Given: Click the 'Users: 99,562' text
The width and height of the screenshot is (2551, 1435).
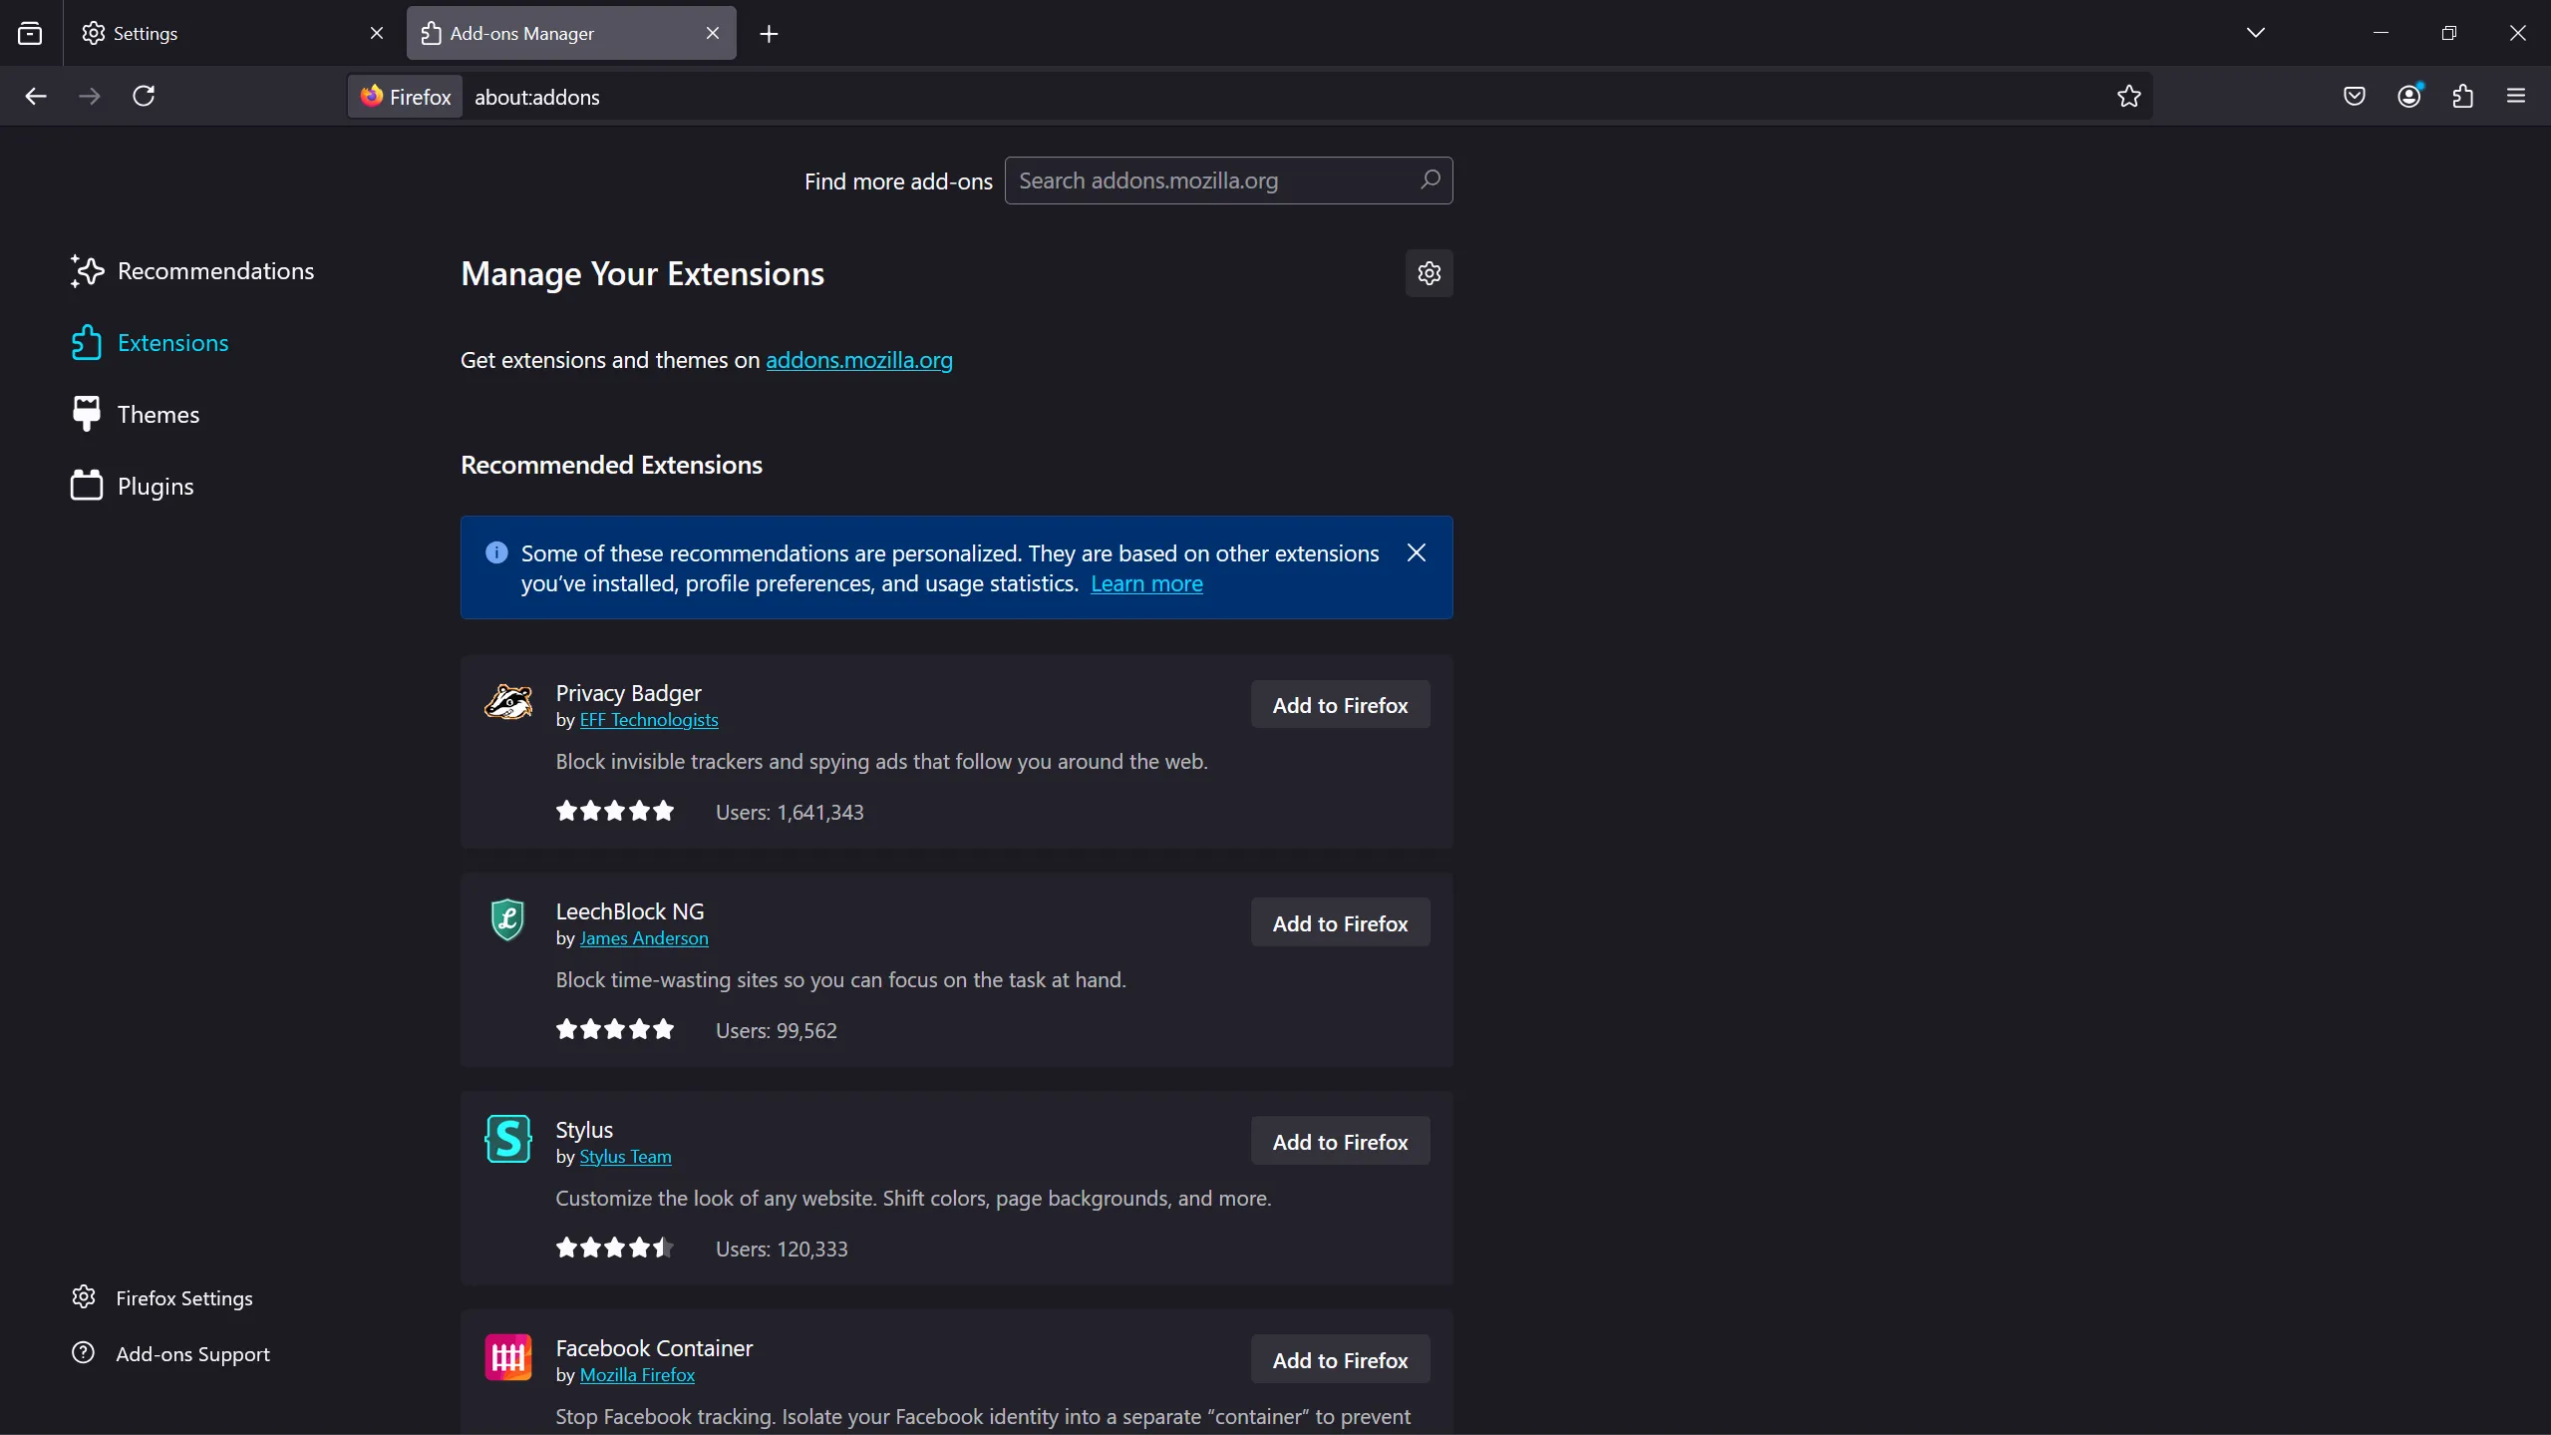Looking at the screenshot, I should pos(776,1031).
